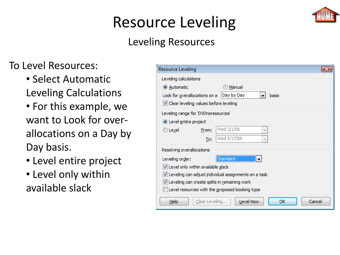
Task: Click the 'Resource Leveling' slide heading
Action: pos(174,22)
